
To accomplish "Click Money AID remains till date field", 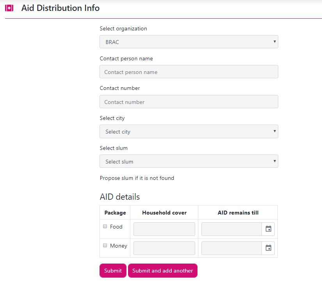I will 231,248.
